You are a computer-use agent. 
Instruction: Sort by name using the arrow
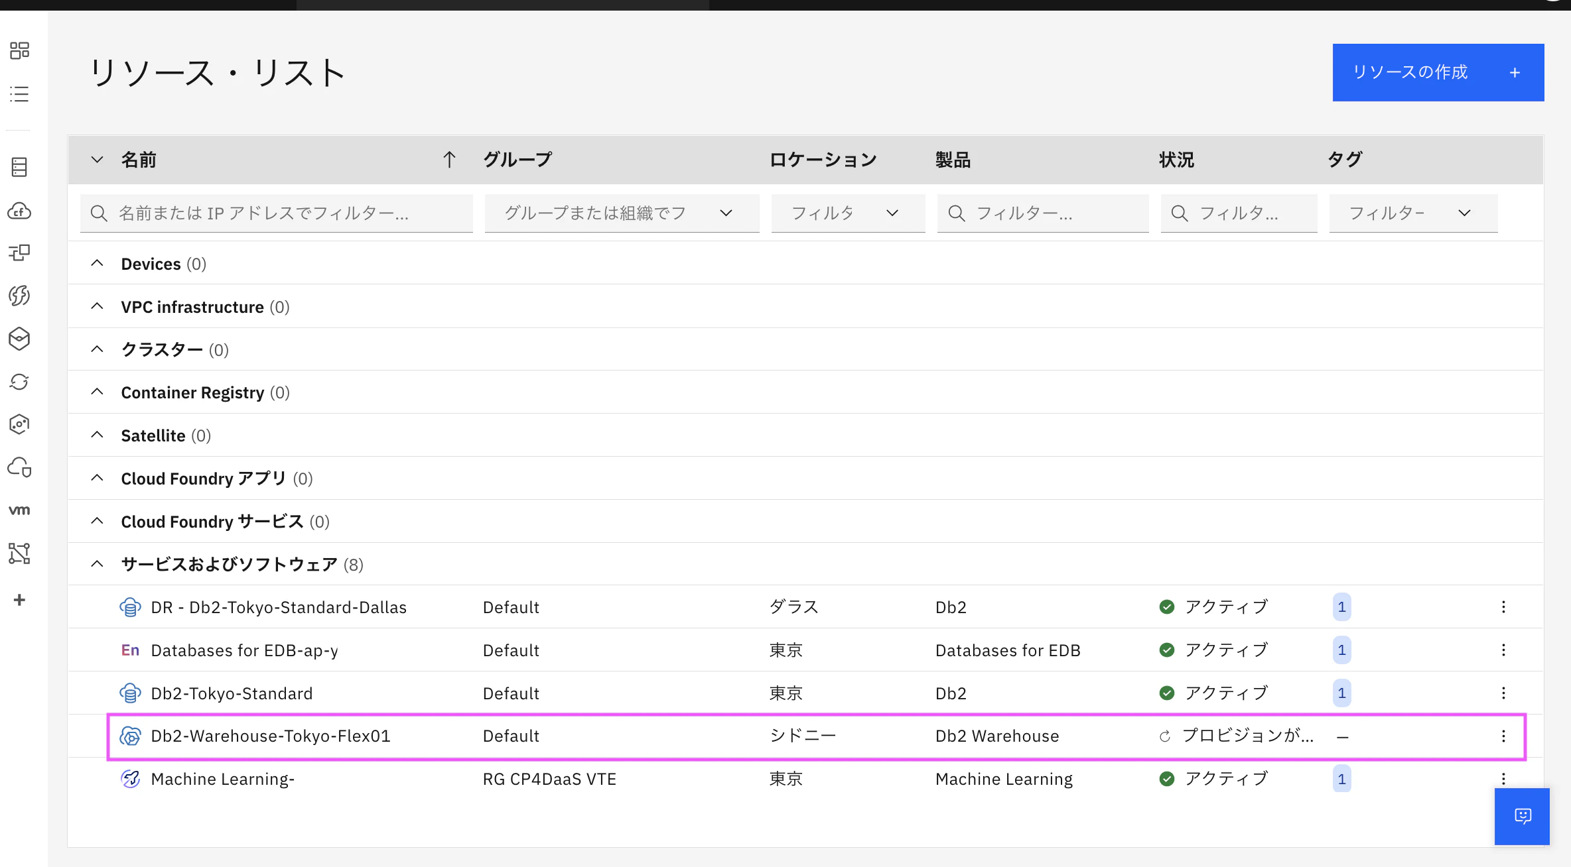tap(449, 160)
